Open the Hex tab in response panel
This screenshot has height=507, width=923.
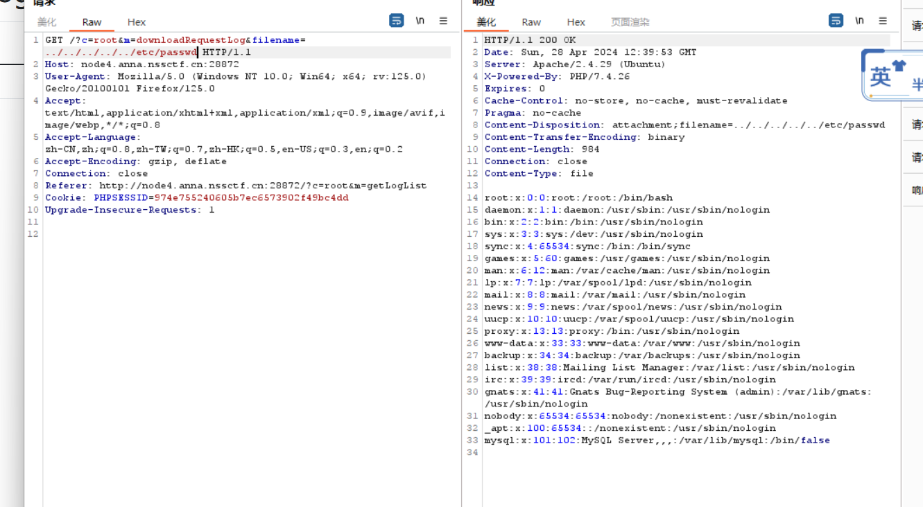(576, 22)
